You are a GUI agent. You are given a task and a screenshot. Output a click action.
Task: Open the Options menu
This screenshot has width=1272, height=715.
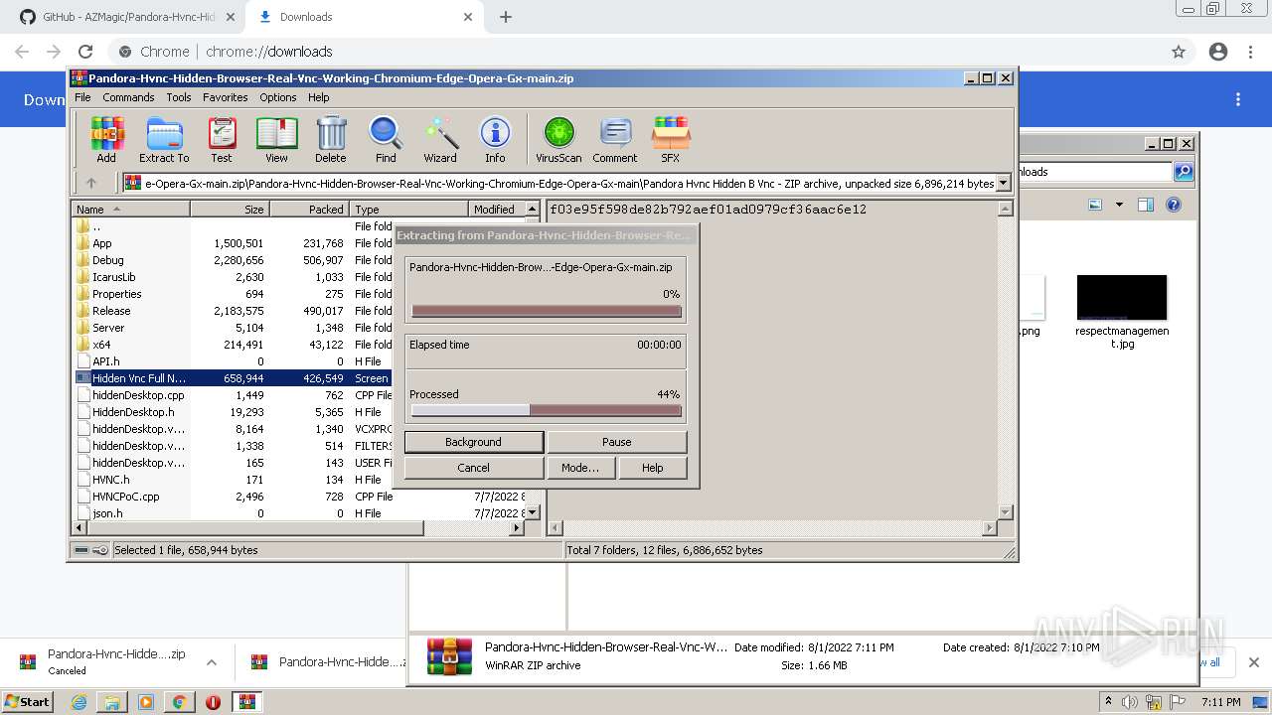pyautogui.click(x=278, y=97)
